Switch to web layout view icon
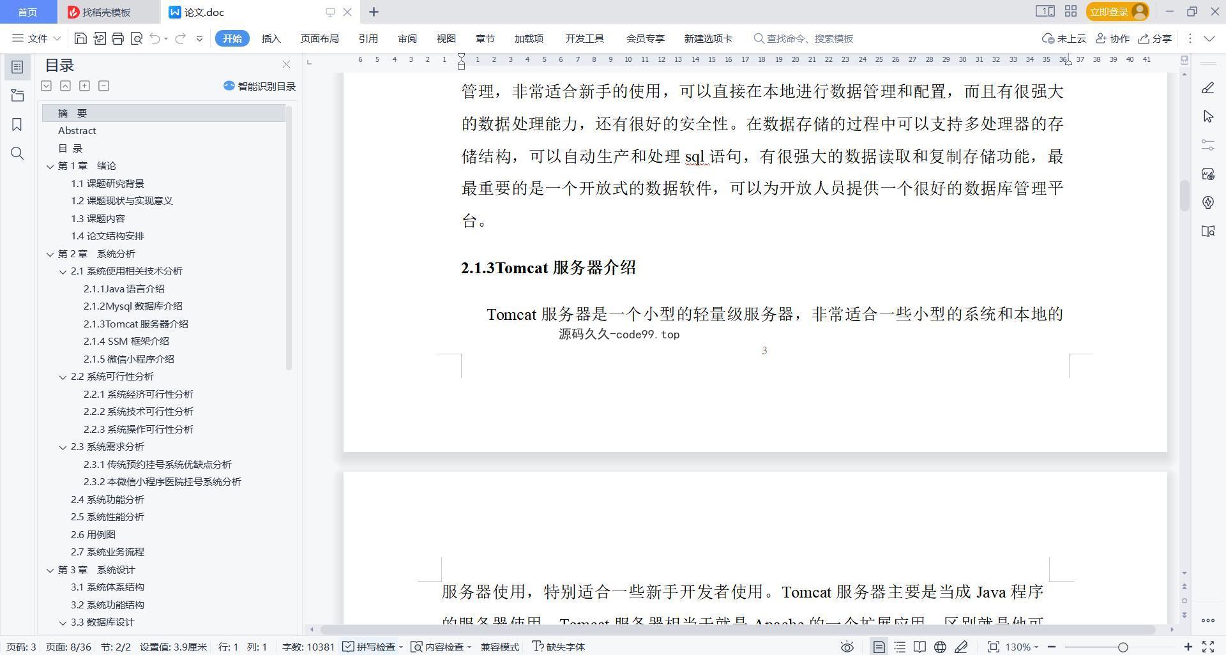This screenshot has height=655, width=1226. pyautogui.click(x=940, y=647)
